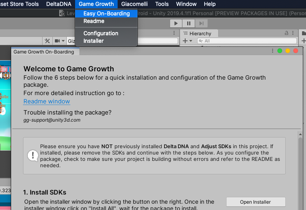The width and height of the screenshot is (306, 210).
Task: Click the Step frame button
Action: [x=201, y=23]
